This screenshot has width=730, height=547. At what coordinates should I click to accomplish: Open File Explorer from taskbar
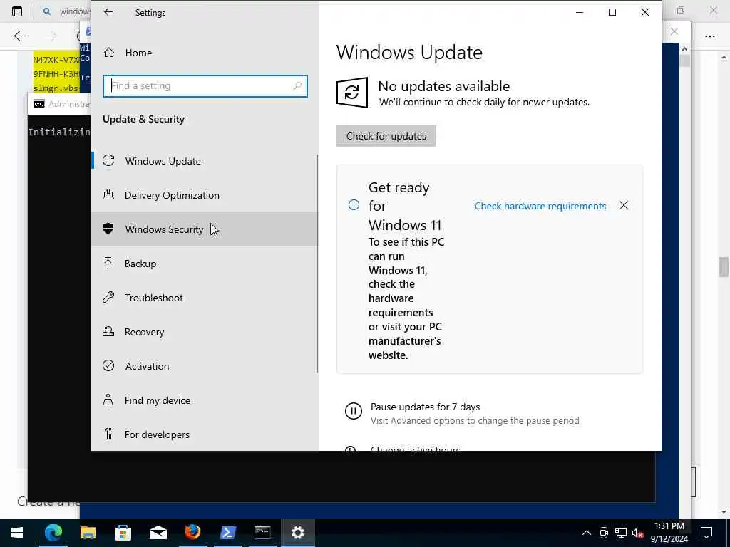pyautogui.click(x=88, y=533)
